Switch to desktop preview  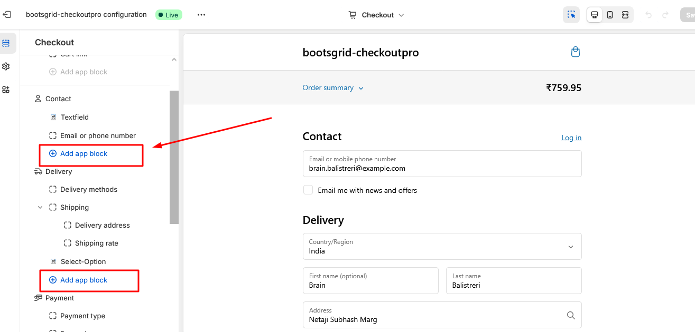pos(595,15)
